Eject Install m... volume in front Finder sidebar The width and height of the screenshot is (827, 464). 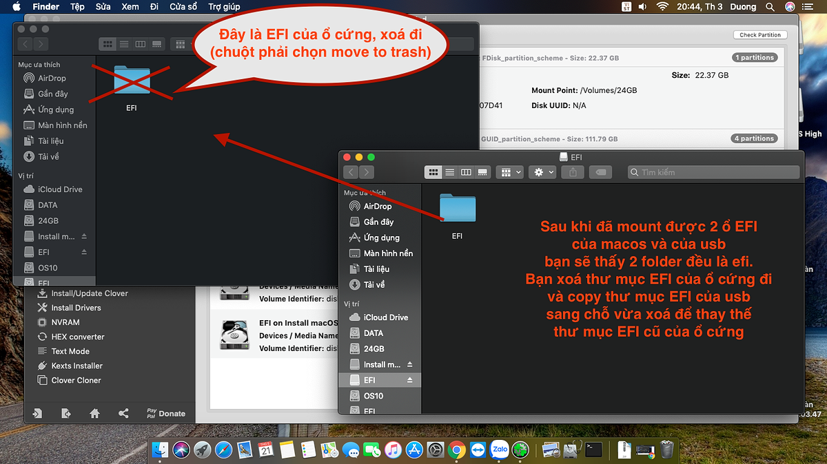pyautogui.click(x=410, y=364)
